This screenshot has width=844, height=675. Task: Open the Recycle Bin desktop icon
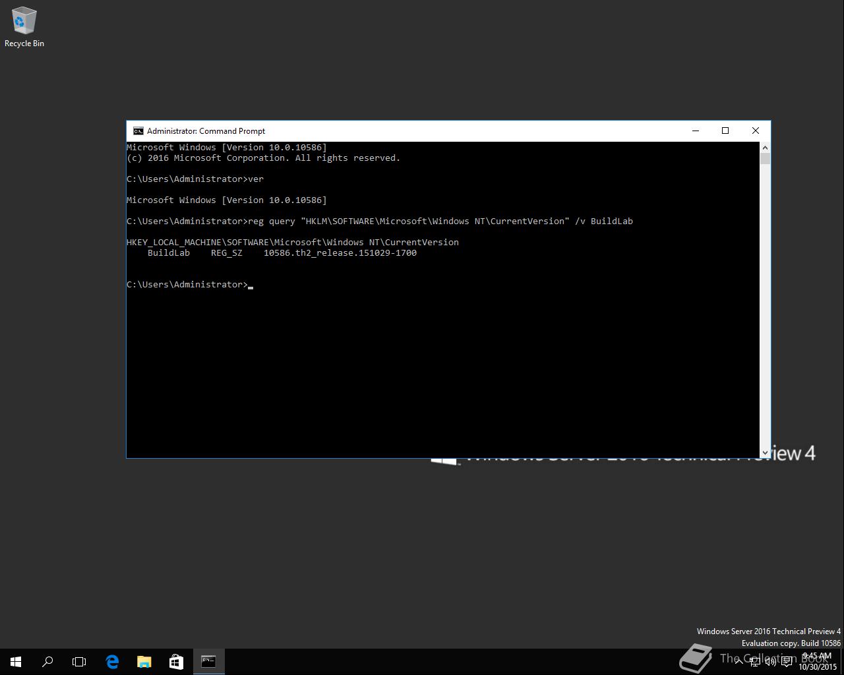(24, 27)
